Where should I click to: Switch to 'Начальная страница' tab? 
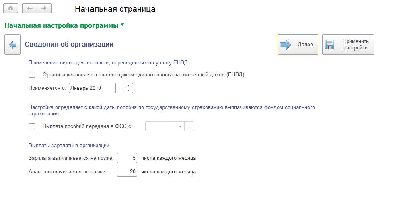tap(115, 8)
